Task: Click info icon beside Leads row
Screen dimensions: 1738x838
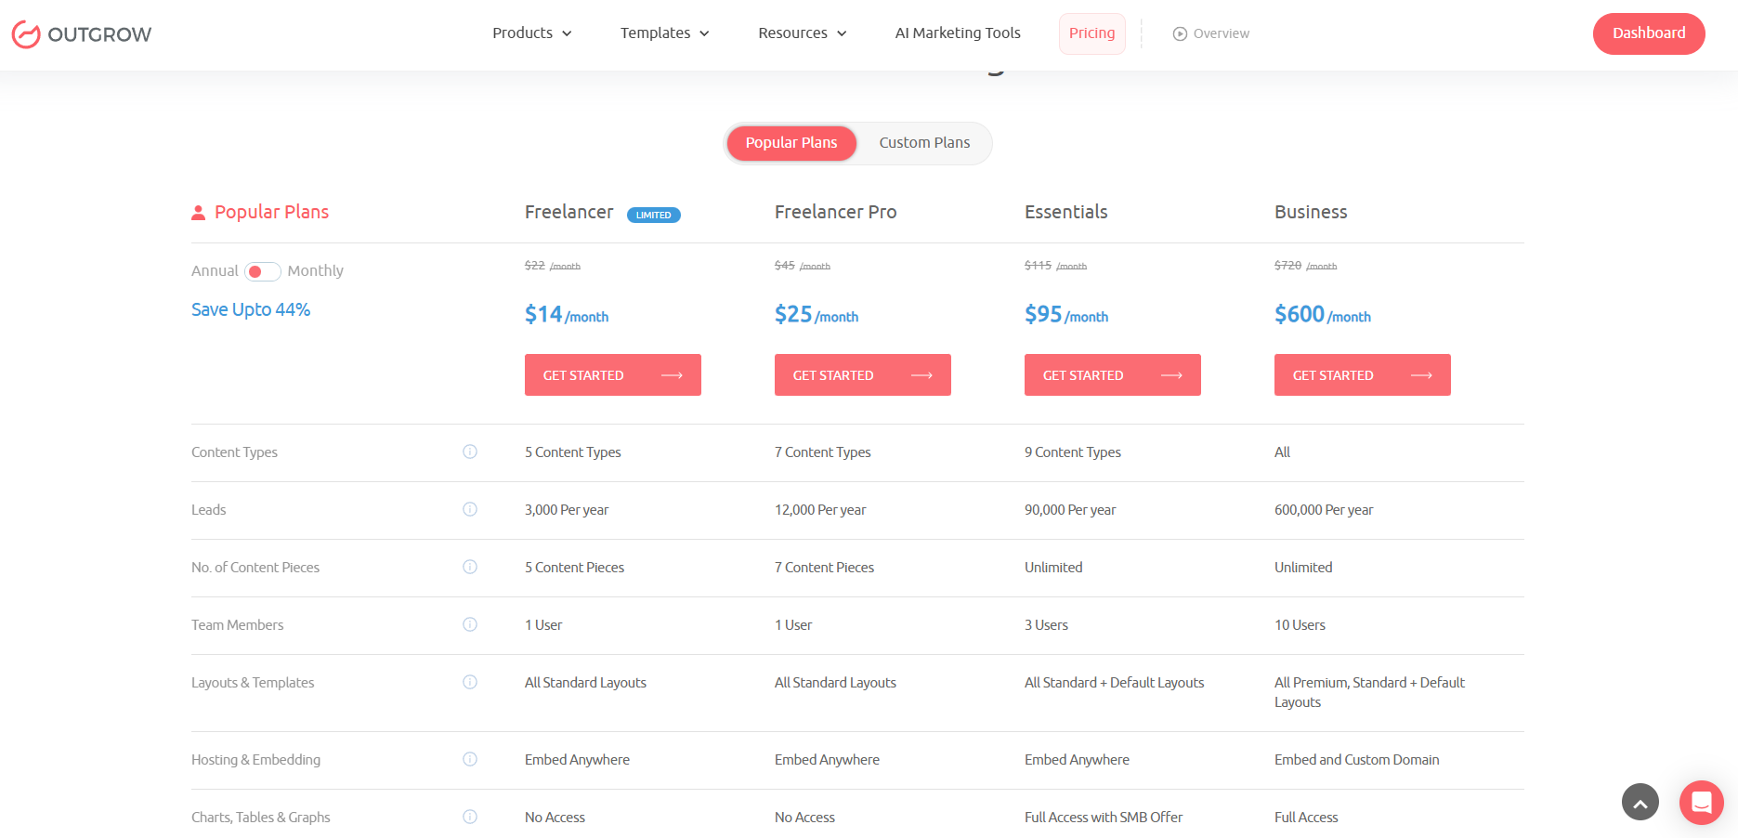Action: [x=470, y=509]
